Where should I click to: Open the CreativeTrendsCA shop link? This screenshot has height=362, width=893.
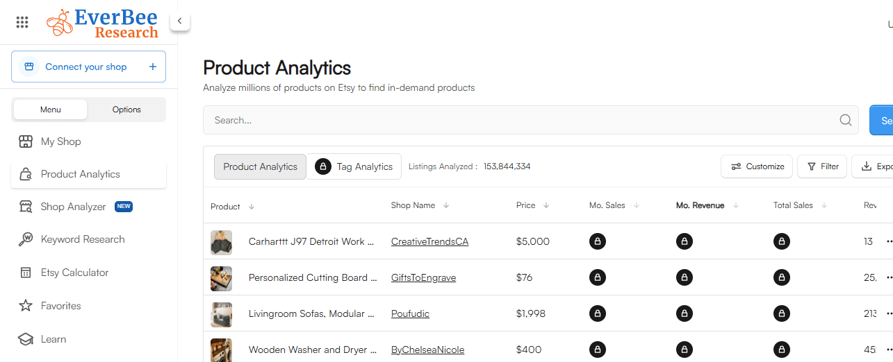pyautogui.click(x=429, y=241)
